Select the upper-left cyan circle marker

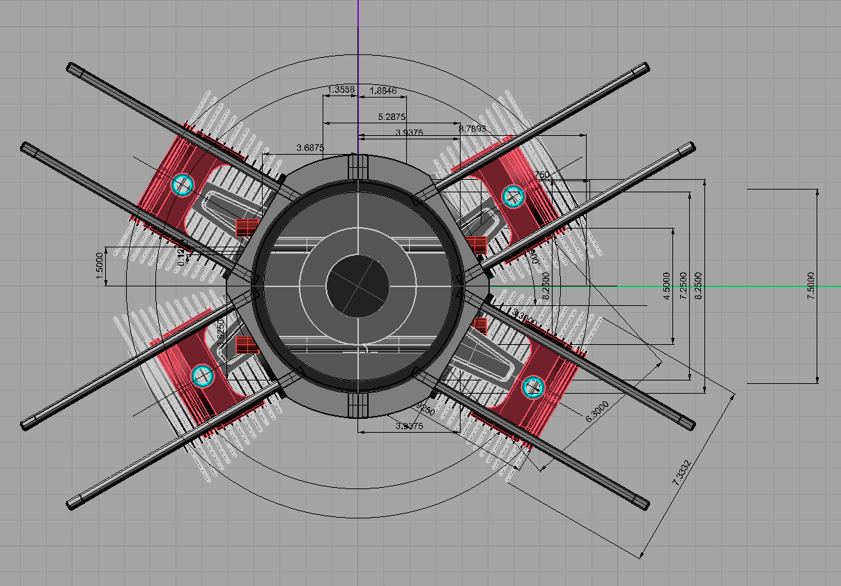pyautogui.click(x=182, y=185)
